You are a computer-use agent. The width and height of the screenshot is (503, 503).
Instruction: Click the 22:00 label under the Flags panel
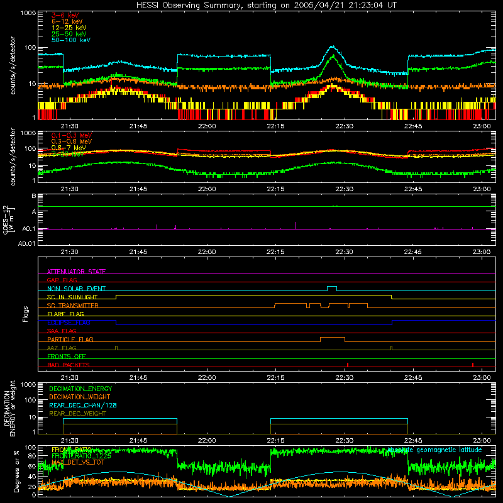coord(207,378)
